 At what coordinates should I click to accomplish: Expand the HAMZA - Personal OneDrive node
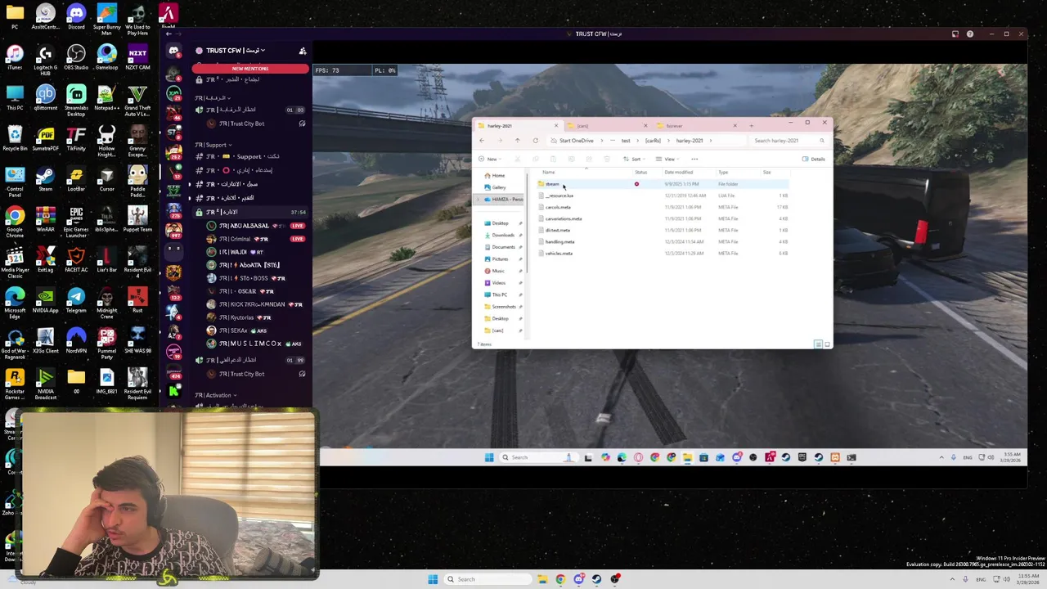[479, 200]
